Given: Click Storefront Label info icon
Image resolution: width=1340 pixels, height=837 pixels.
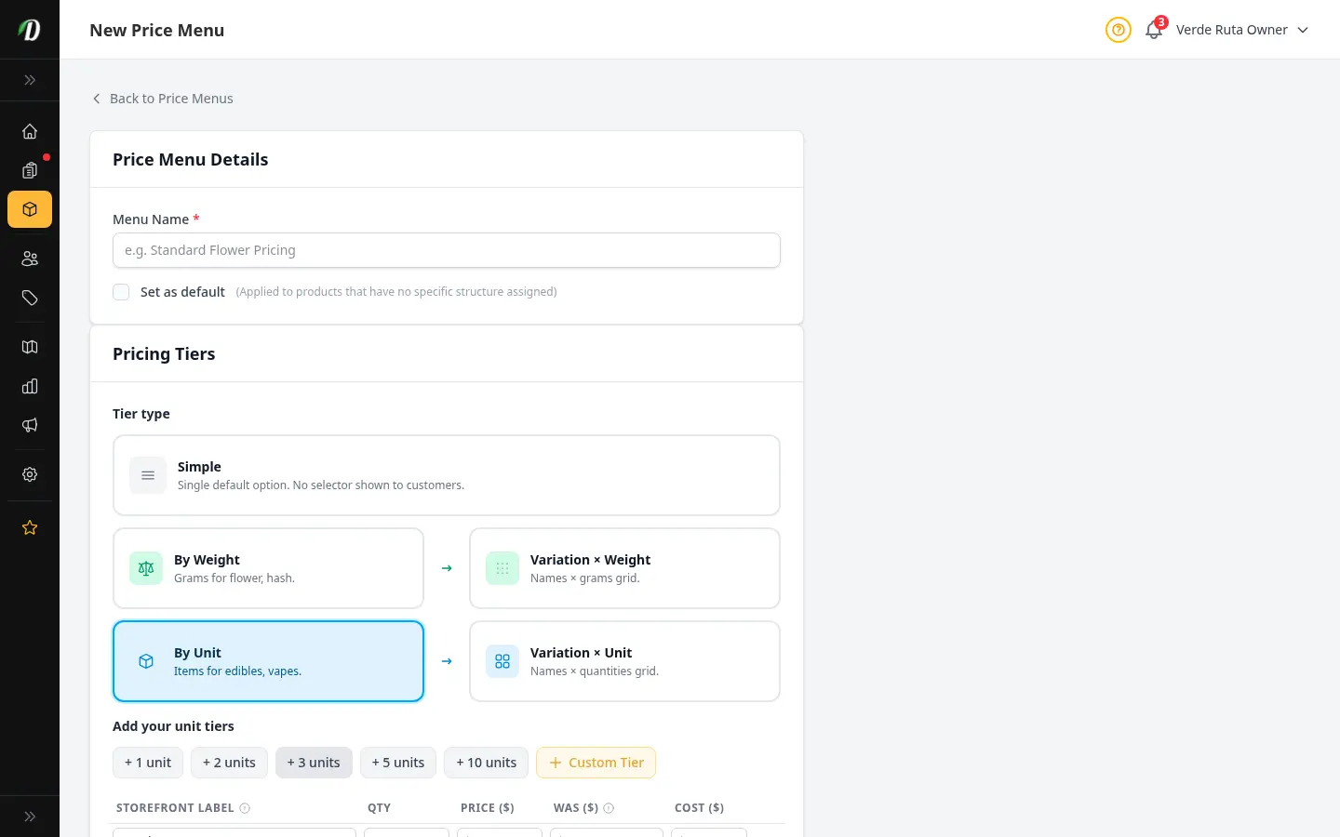Looking at the screenshot, I should [x=245, y=808].
